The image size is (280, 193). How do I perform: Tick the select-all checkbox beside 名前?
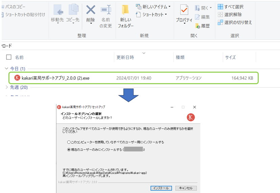(x=9, y=57)
